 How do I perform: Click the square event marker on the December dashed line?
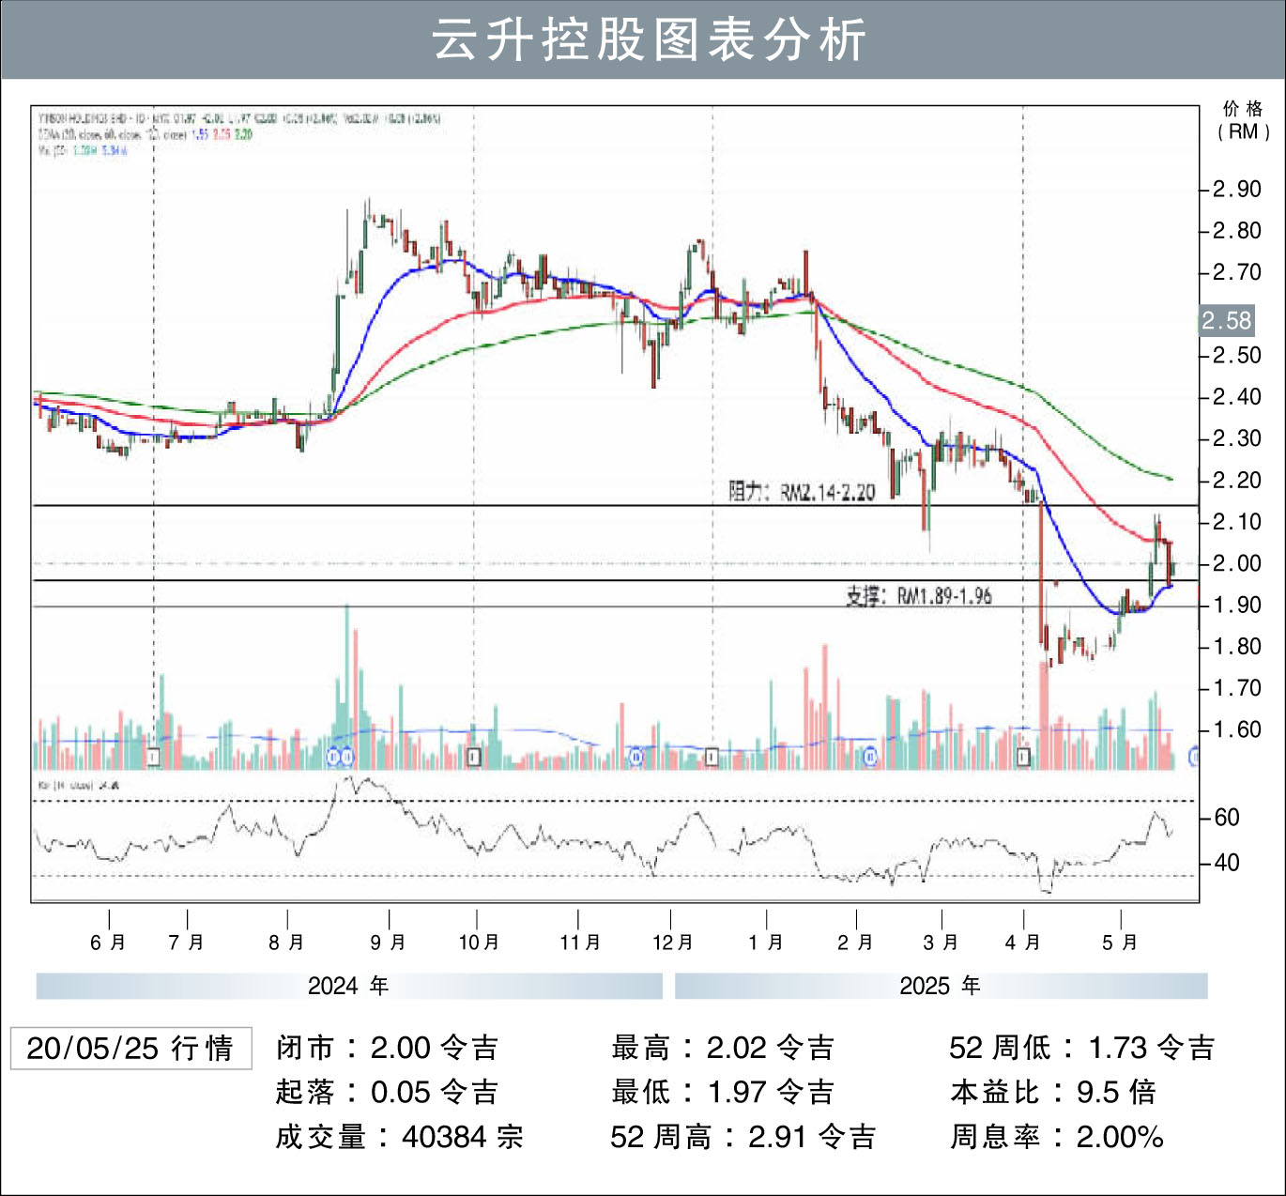[x=712, y=756]
